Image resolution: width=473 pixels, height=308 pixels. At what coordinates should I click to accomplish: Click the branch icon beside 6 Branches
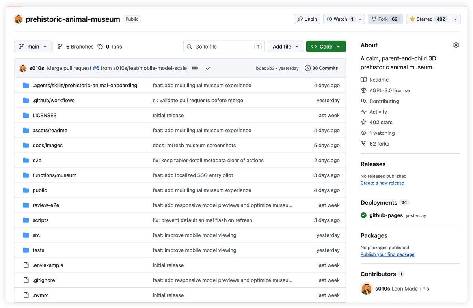tap(60, 47)
